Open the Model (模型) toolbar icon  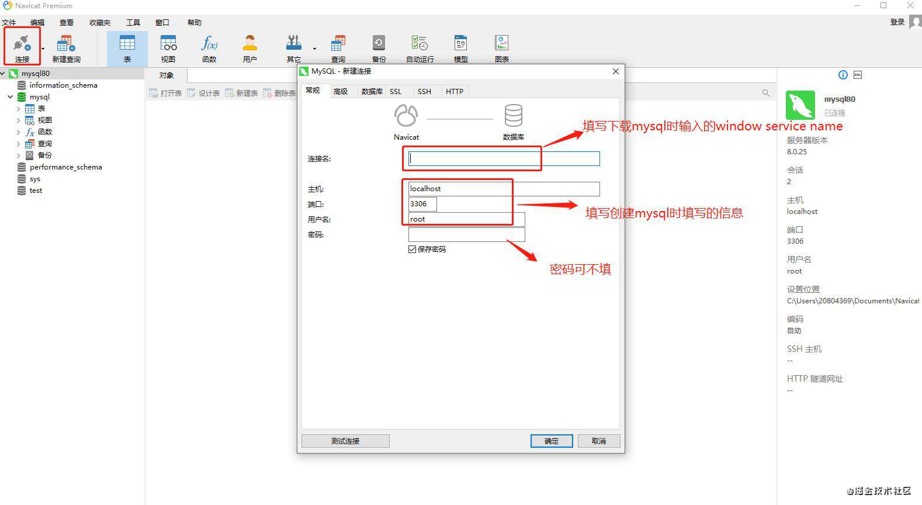(460, 43)
